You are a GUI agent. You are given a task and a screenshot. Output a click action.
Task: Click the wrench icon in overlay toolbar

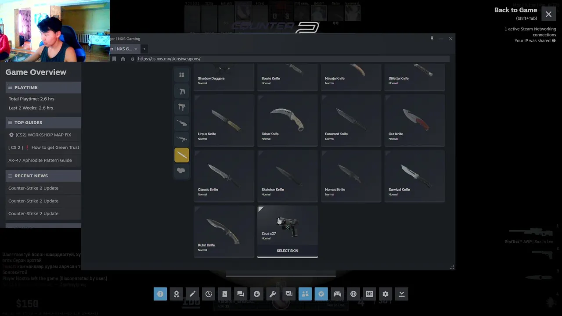click(273, 294)
